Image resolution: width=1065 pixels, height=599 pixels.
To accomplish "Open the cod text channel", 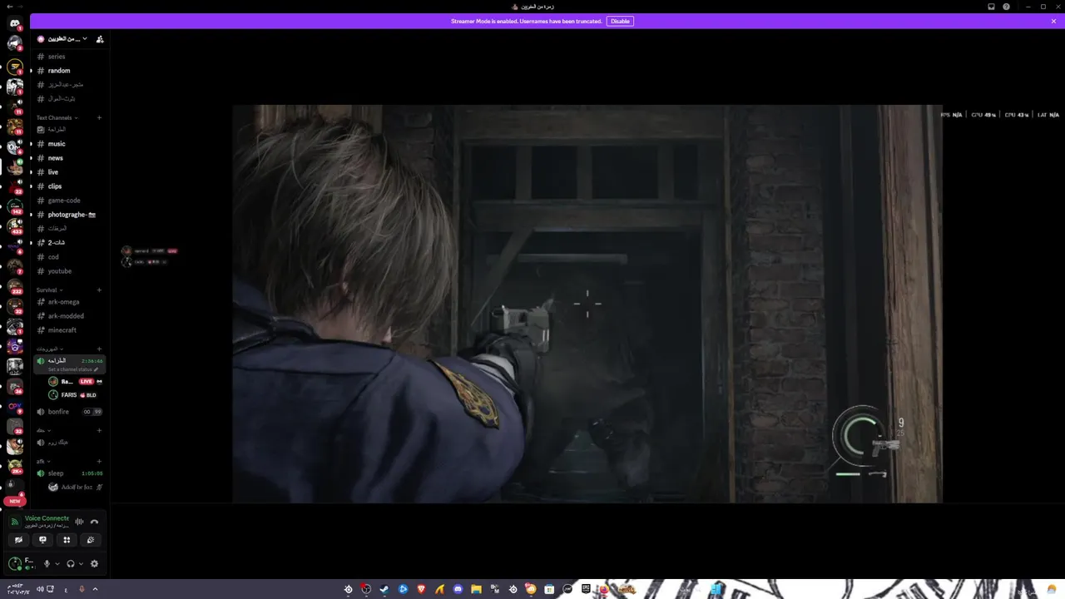I will point(70,257).
